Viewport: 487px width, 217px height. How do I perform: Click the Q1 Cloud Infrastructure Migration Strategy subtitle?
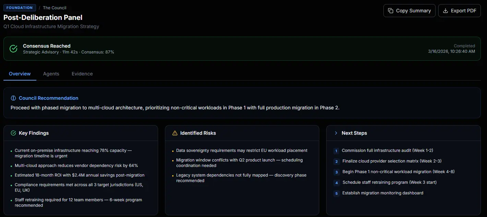tap(51, 26)
